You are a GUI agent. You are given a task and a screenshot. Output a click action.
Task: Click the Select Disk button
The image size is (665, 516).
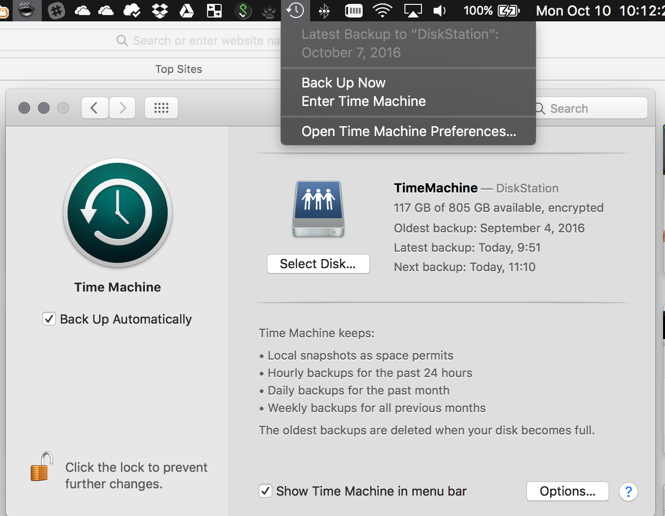point(318,264)
